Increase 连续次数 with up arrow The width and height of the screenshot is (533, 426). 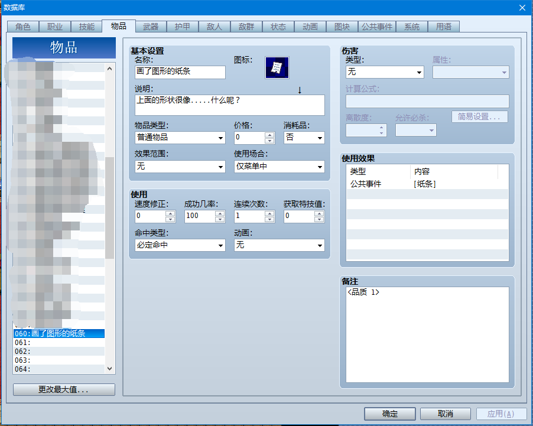269,213
